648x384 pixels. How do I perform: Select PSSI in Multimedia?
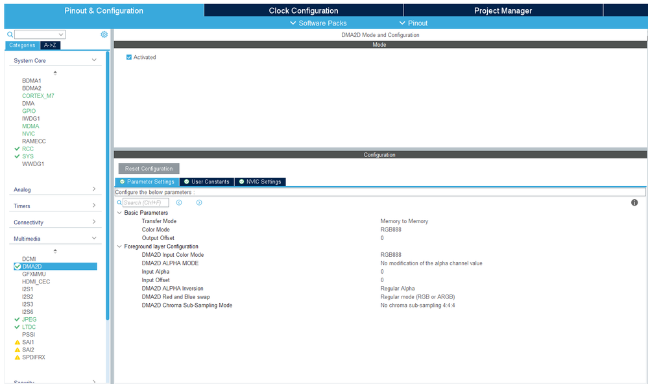(x=29, y=335)
